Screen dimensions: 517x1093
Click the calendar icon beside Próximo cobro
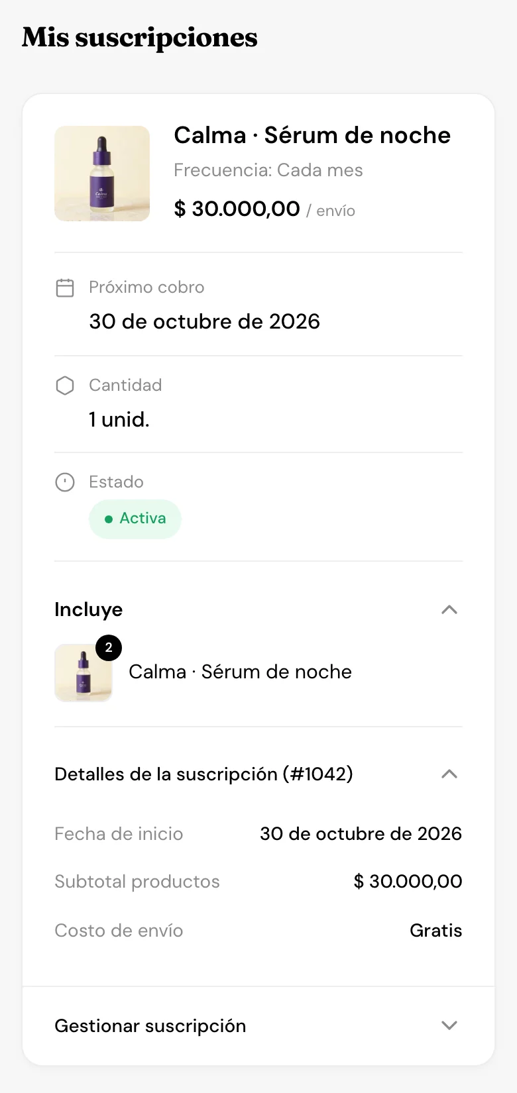coord(65,287)
